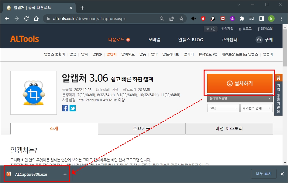Viewport: 288px width, 183px height.
Task: Click the shopping basket icon next to 구매
Action: pos(260,40)
